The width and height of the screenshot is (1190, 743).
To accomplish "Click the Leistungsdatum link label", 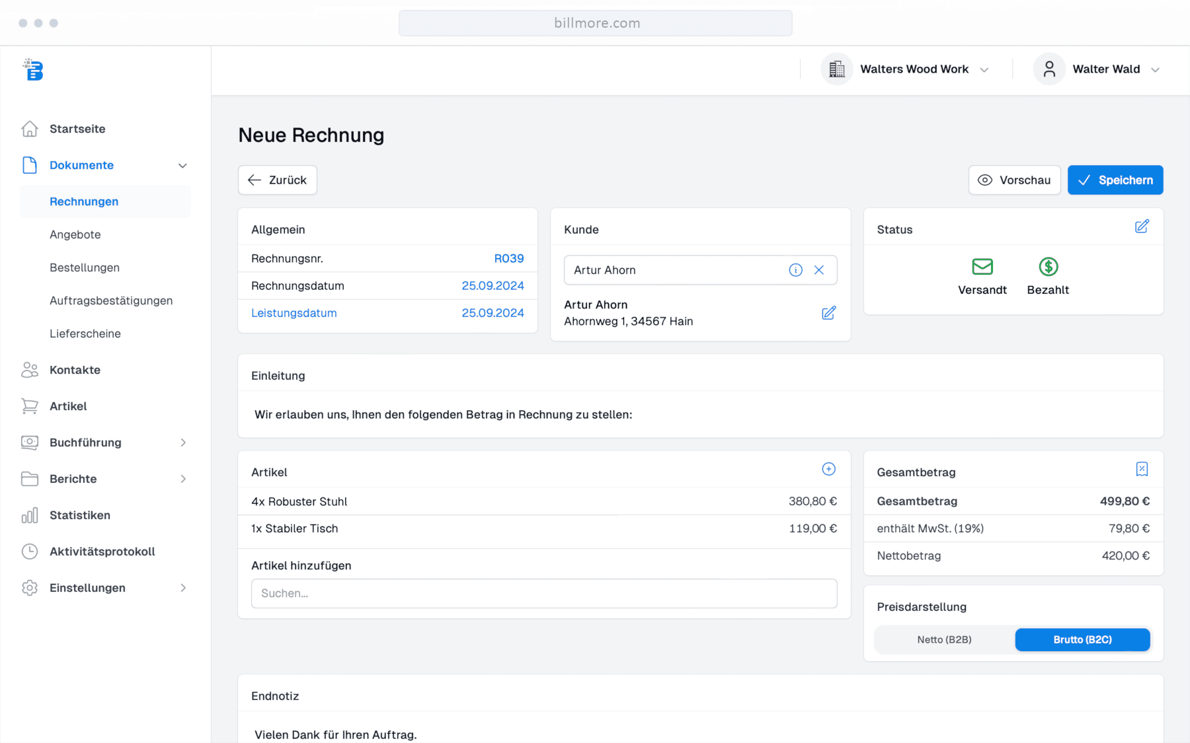I will [x=294, y=313].
